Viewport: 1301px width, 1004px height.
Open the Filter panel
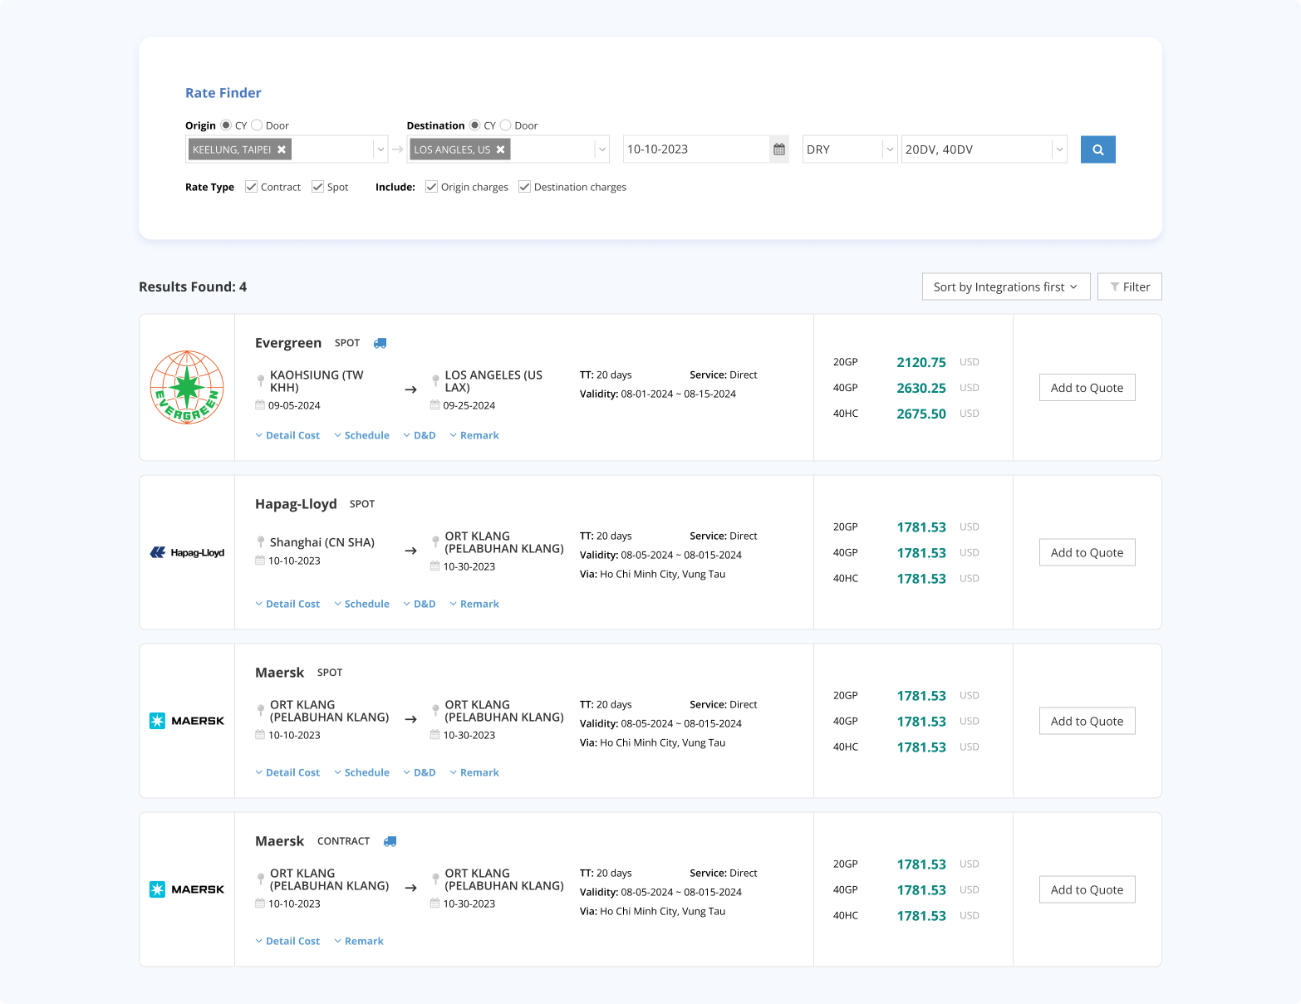point(1129,287)
